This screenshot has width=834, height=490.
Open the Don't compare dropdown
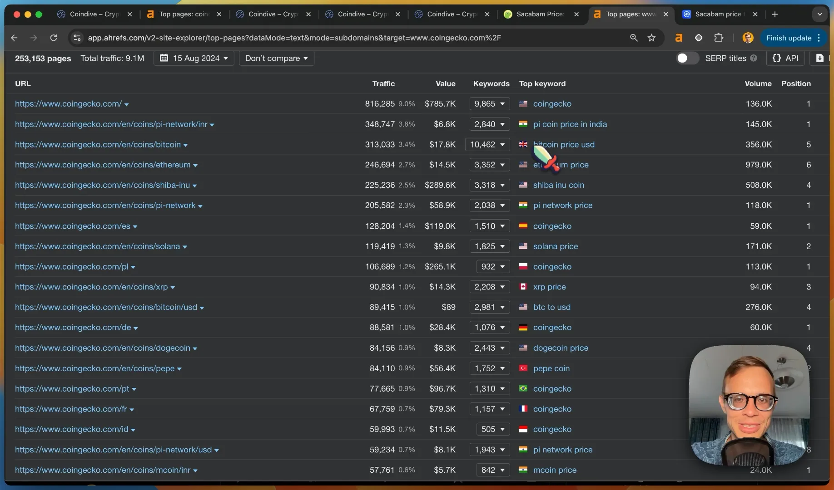276,58
